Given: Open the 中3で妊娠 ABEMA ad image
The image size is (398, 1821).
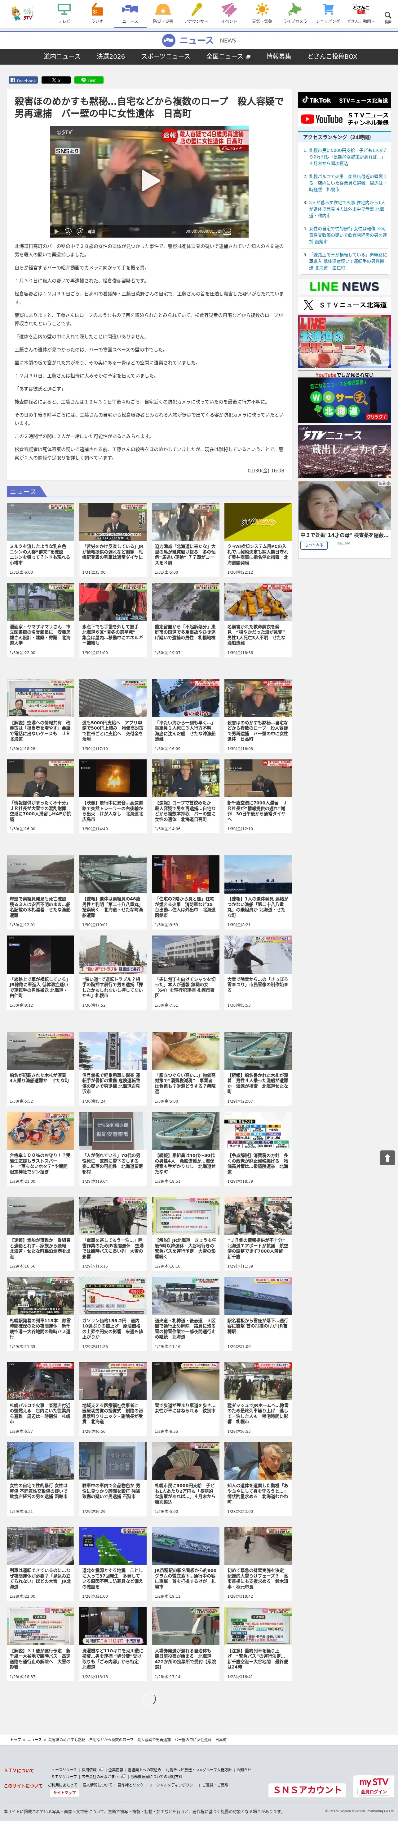Looking at the screenshot, I should 344,505.
